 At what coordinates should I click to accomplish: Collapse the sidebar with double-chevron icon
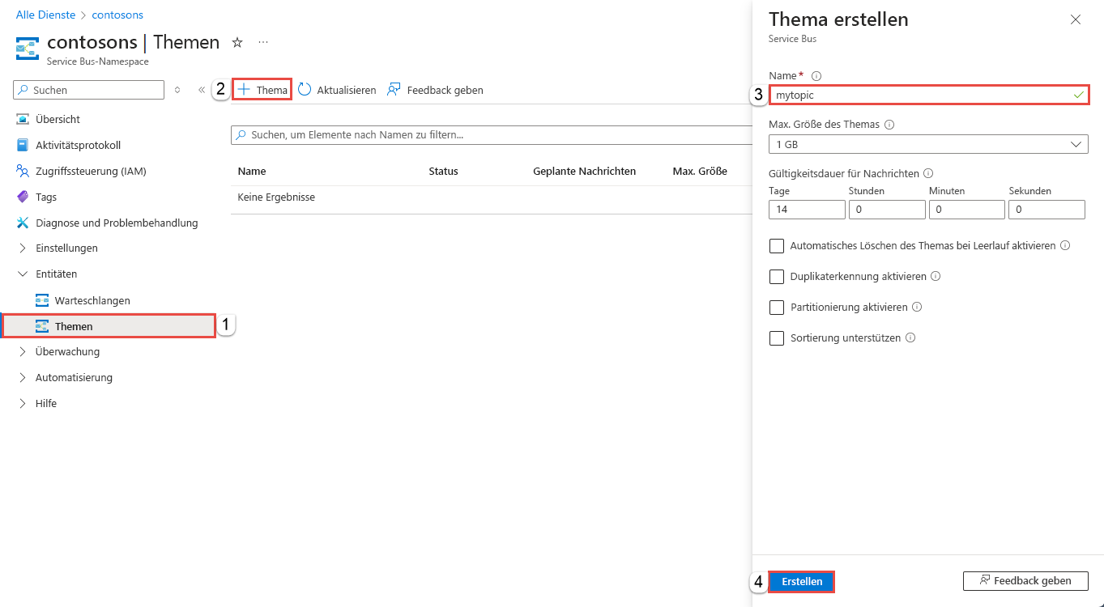[202, 90]
